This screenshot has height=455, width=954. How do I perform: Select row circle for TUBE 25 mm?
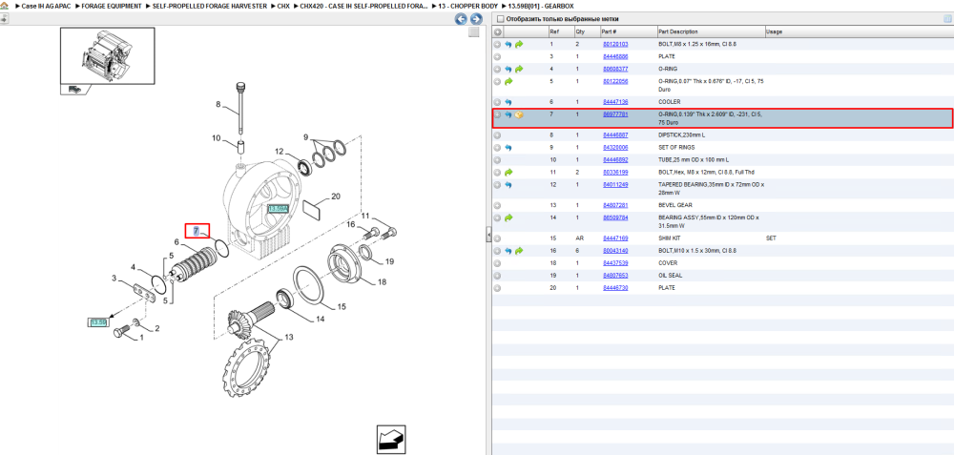pos(497,160)
